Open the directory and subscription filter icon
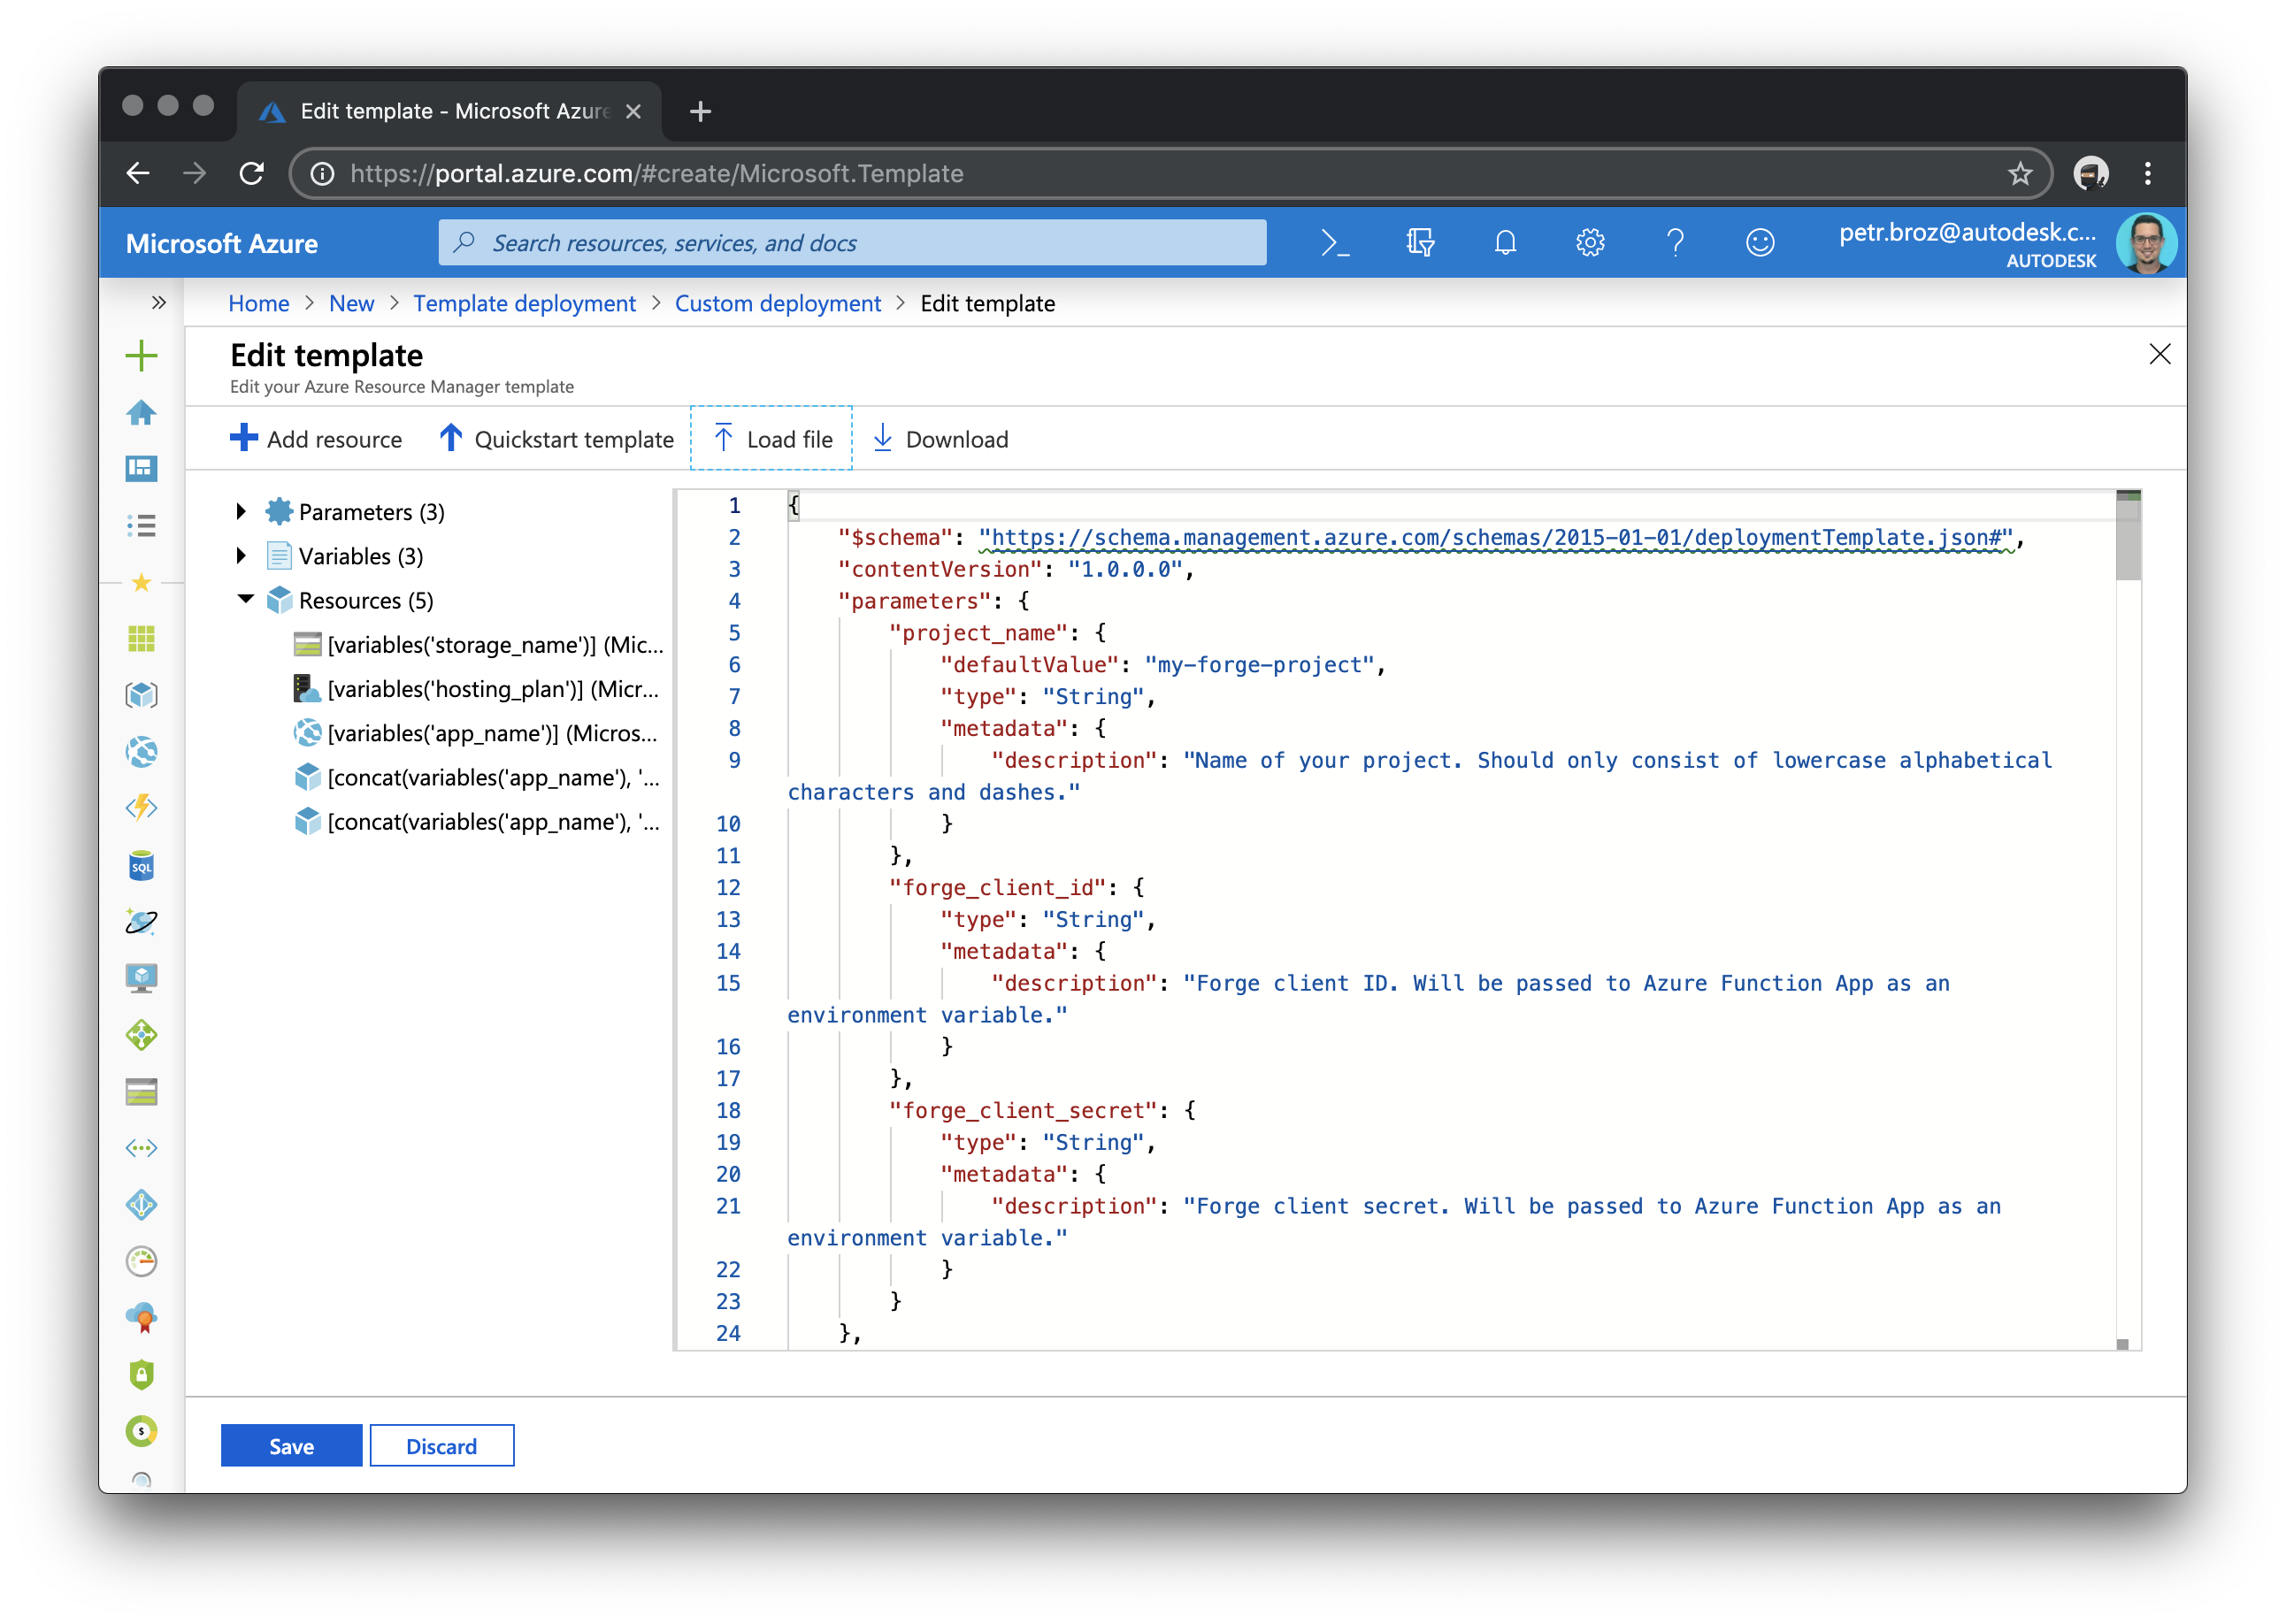2286x1624 pixels. [1420, 243]
